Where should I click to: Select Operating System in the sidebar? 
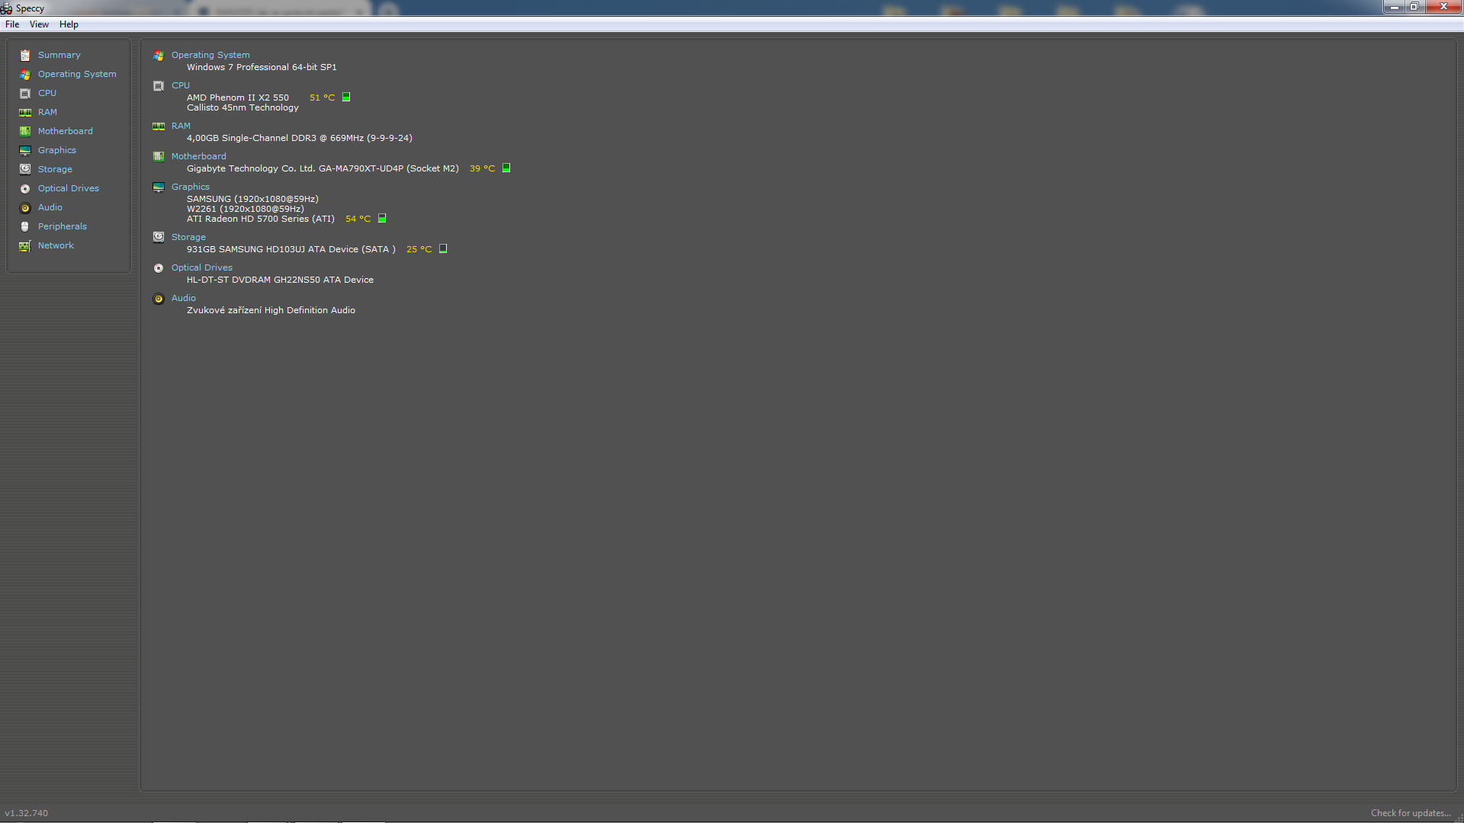pyautogui.click(x=77, y=74)
